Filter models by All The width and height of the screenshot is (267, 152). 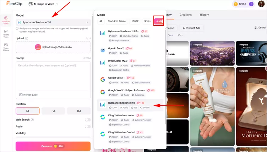101,21
